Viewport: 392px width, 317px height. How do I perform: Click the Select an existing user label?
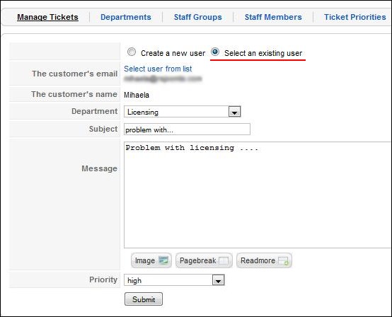pos(263,53)
